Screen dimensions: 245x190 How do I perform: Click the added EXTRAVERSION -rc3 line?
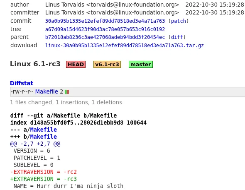tap(44, 179)
